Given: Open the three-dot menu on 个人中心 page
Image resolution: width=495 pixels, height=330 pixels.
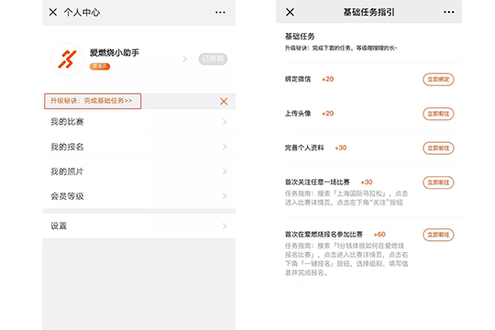Looking at the screenshot, I should coord(220,12).
